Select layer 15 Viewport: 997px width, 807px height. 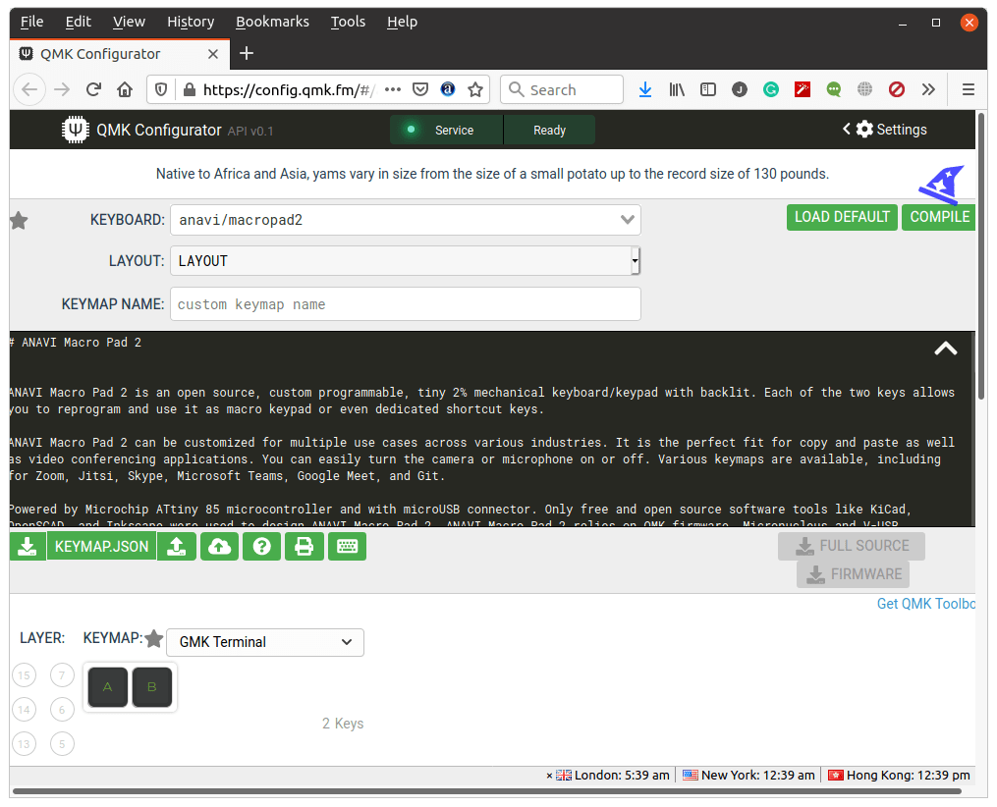click(25, 675)
